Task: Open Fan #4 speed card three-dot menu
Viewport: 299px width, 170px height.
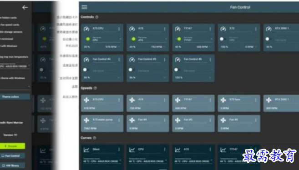Action: point(165,120)
